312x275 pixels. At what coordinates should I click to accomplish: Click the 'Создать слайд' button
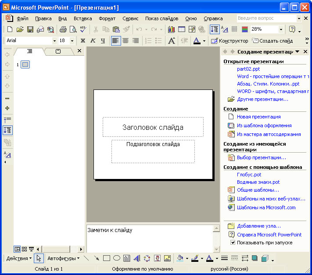point(272,41)
